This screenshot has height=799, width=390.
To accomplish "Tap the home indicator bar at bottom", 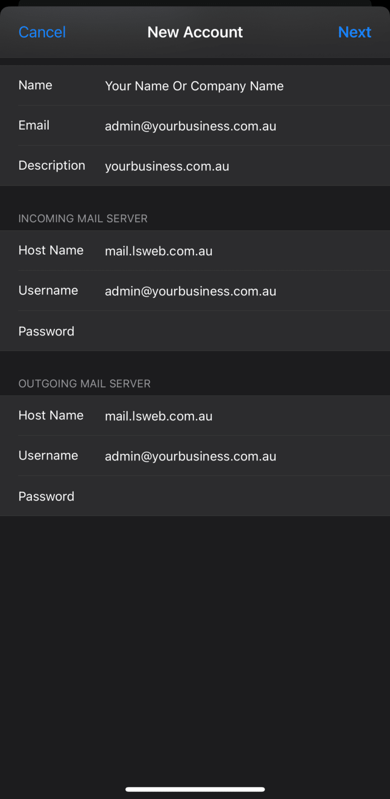I will click(x=195, y=789).
